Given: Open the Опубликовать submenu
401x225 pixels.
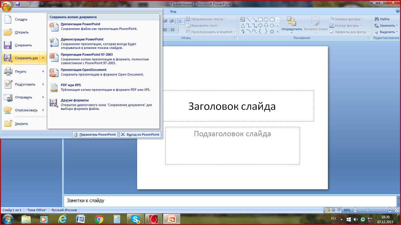Looking at the screenshot, I should point(24,110).
